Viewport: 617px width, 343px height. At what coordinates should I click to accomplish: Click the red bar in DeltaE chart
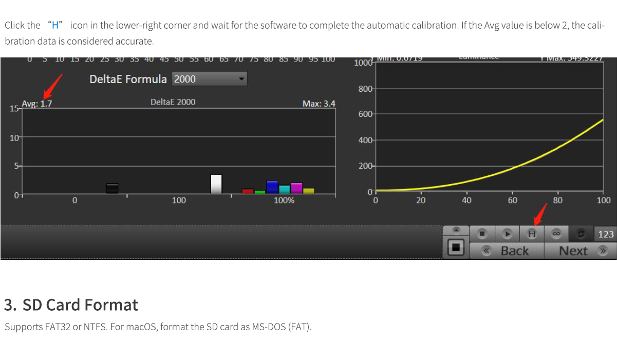[248, 191]
